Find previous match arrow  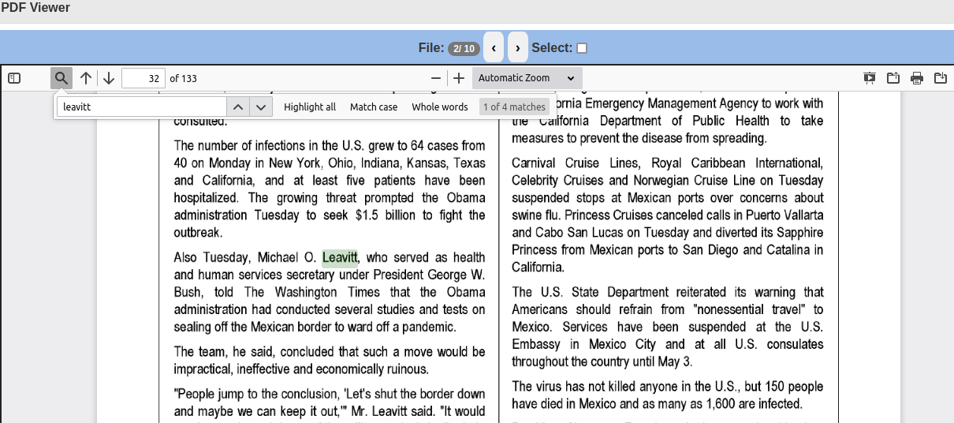click(238, 107)
